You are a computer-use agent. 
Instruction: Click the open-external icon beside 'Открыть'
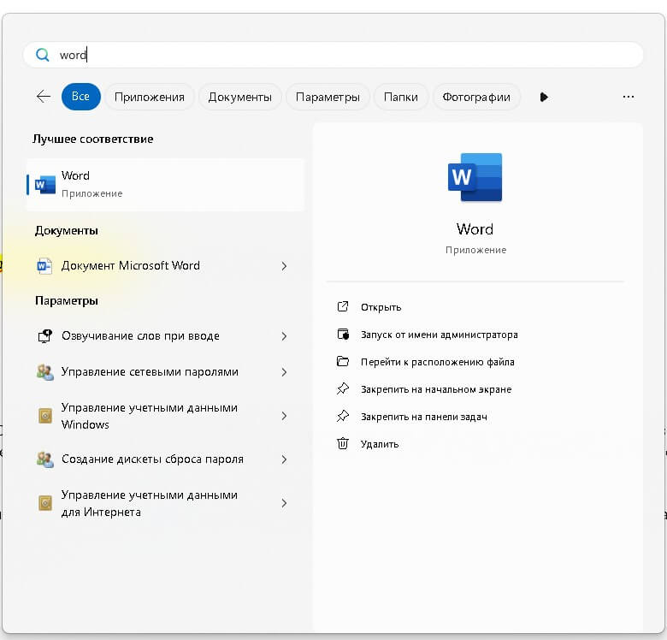(x=343, y=306)
